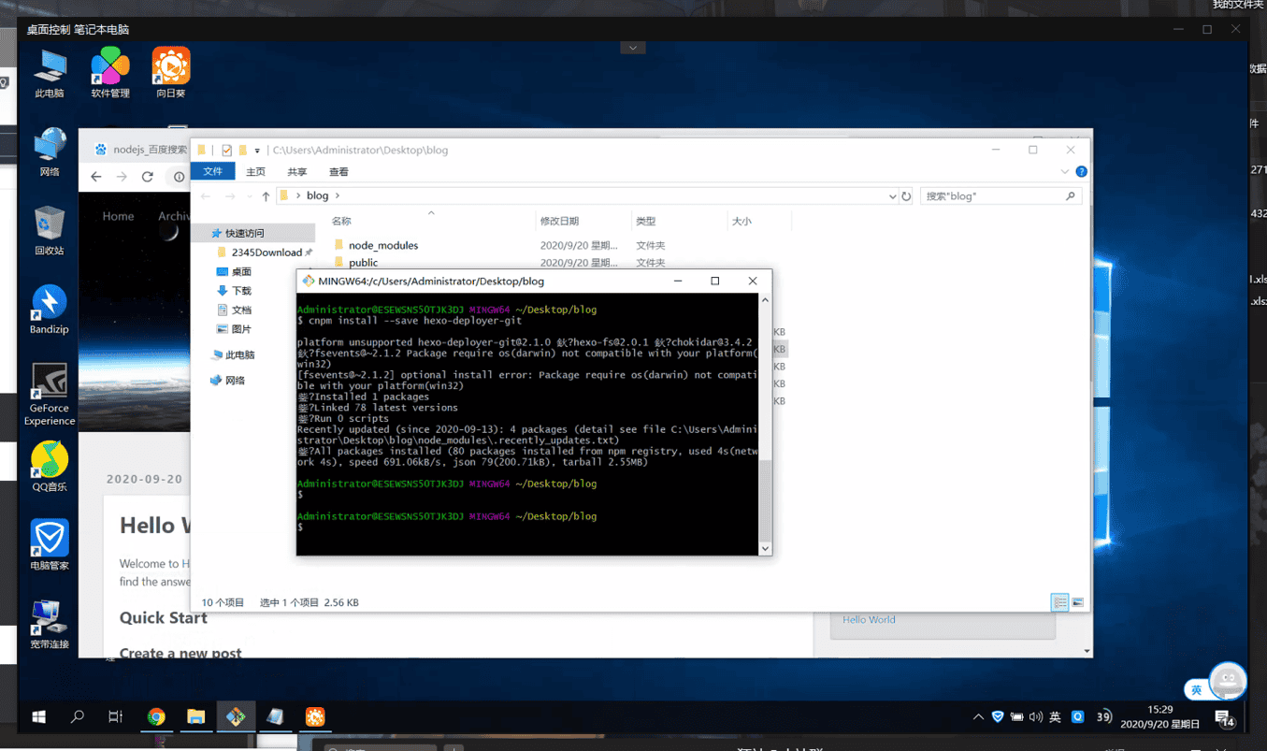Show hidden system tray icons
This screenshot has height=751, width=1267.
coord(978,717)
